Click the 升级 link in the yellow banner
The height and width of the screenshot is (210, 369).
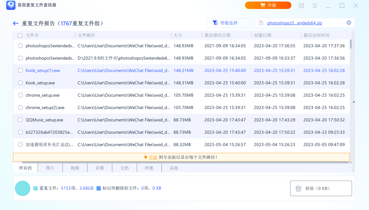153,157
